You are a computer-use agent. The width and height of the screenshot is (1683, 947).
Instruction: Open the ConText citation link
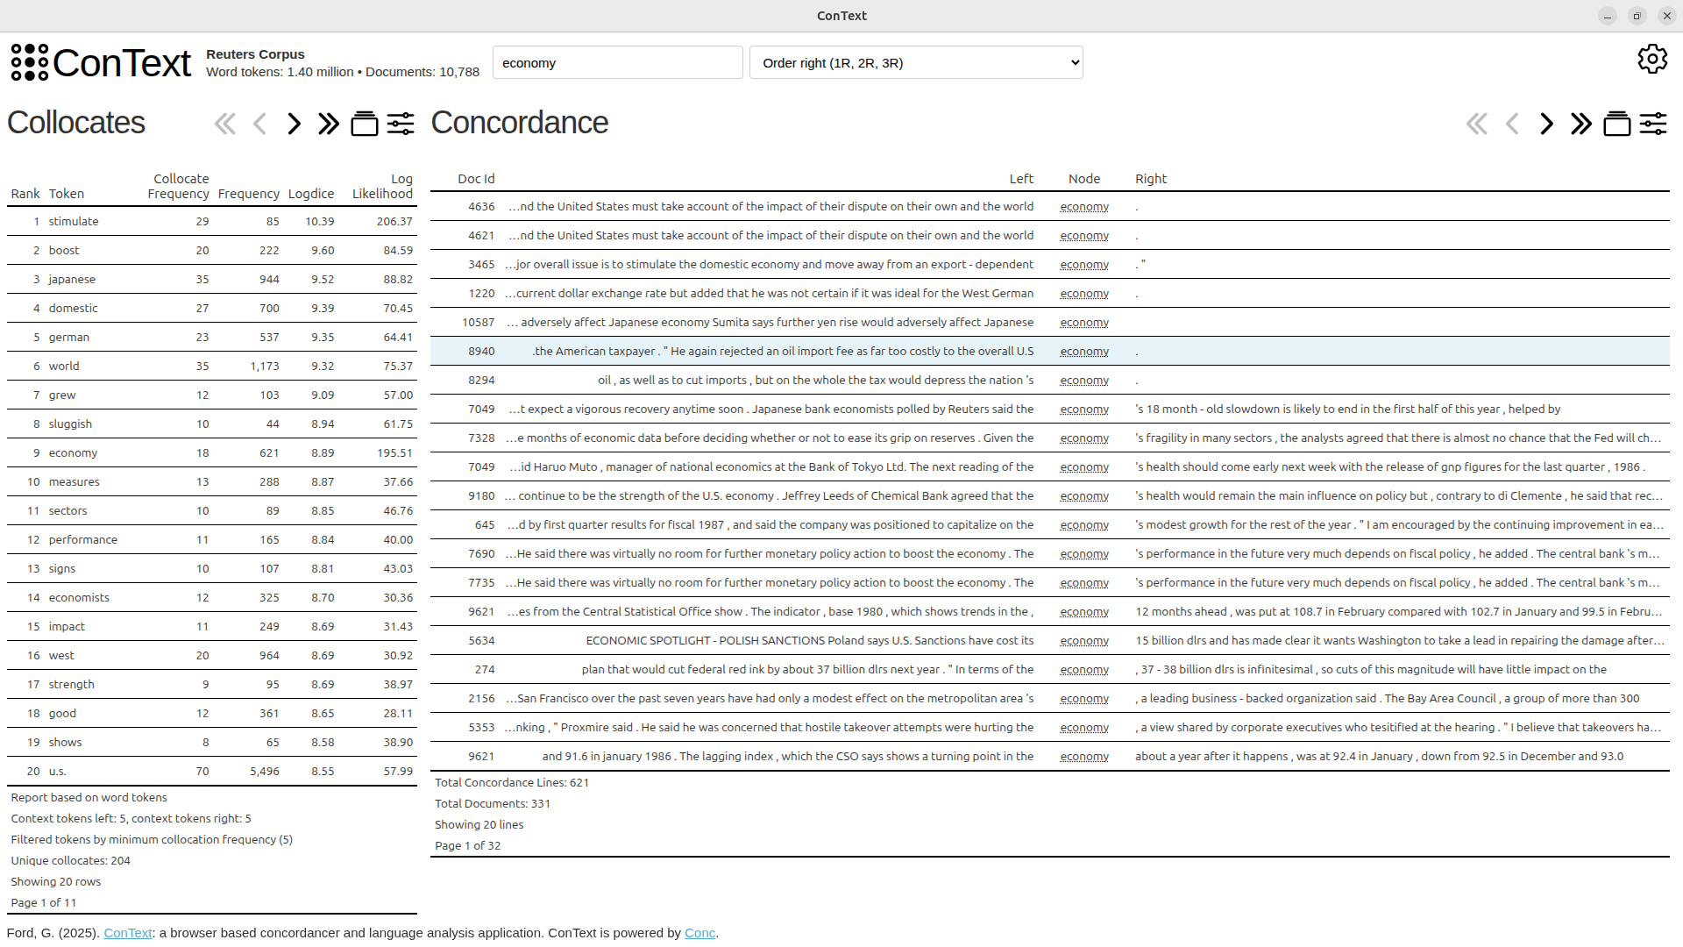(127, 933)
